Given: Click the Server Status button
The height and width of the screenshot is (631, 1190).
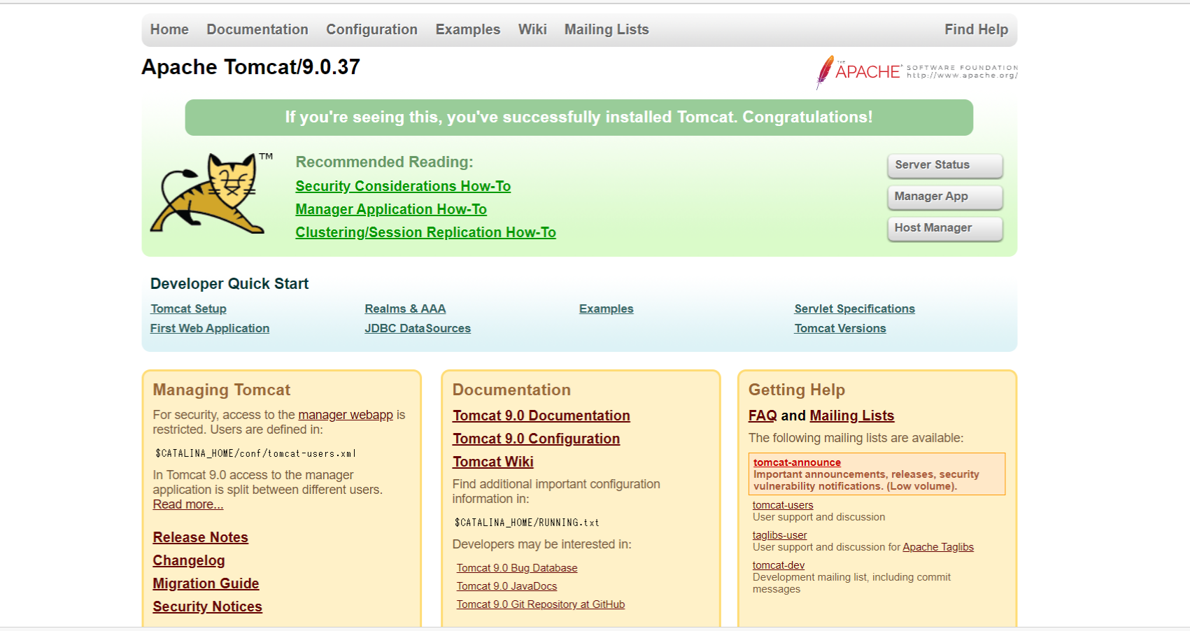Looking at the screenshot, I should tap(944, 165).
